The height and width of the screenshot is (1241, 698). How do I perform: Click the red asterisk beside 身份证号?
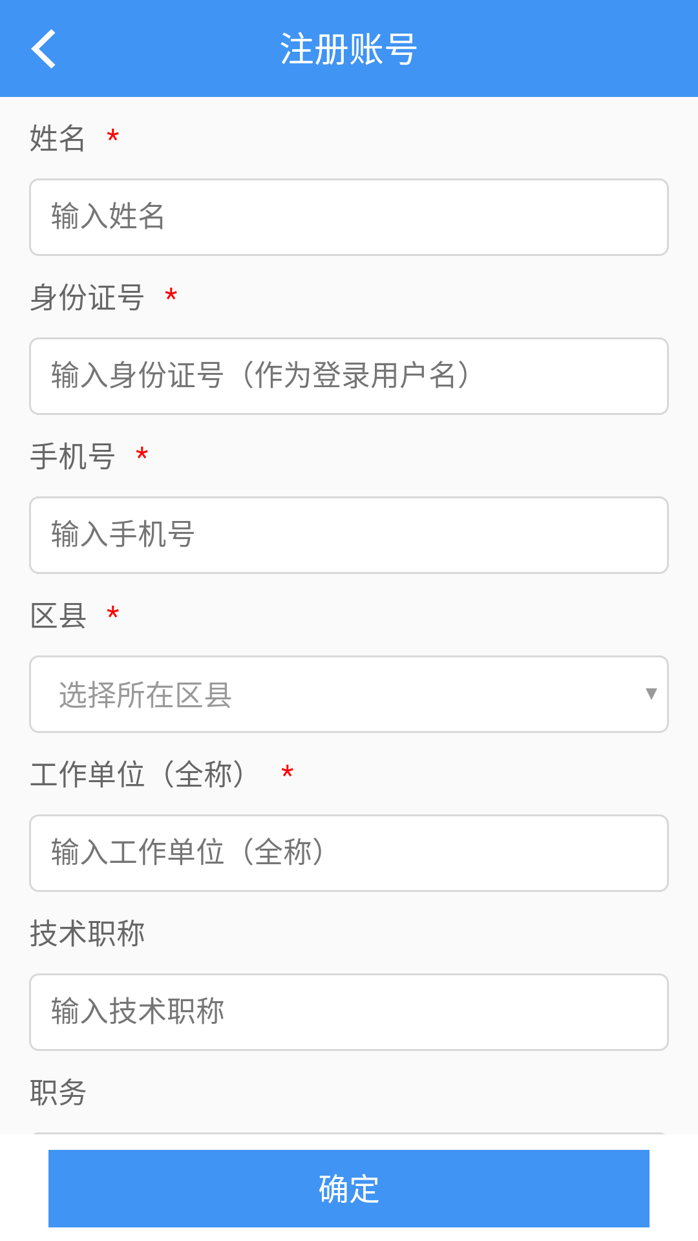pyautogui.click(x=171, y=296)
